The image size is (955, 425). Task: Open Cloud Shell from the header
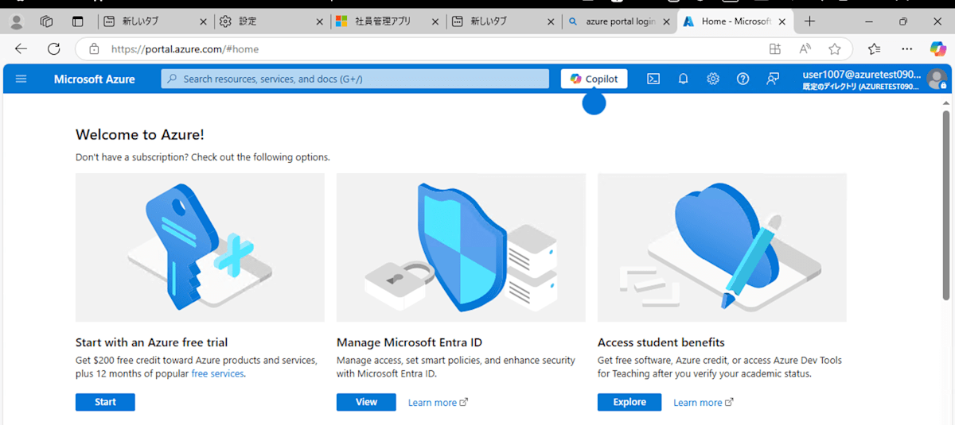click(x=653, y=79)
